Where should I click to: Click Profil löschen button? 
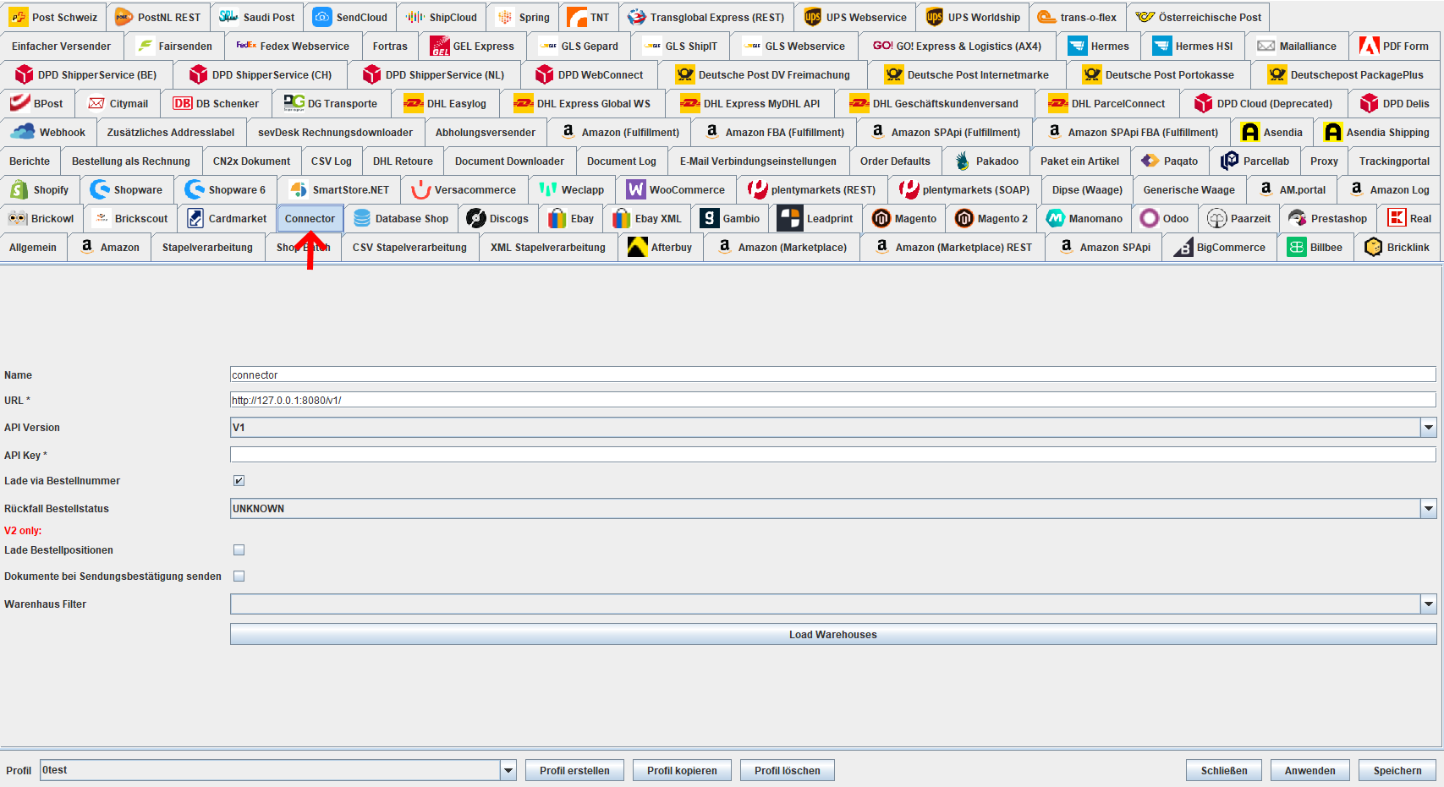[788, 770]
